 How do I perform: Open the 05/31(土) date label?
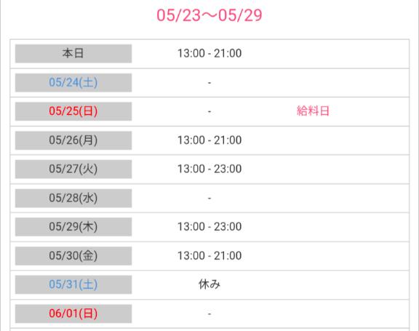[x=73, y=284]
